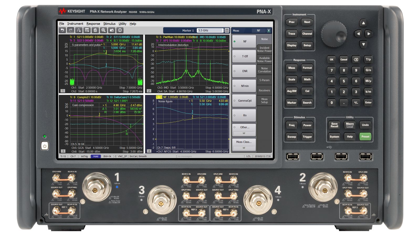
Task: Open the Stimulus menu
Action: [x=109, y=24]
